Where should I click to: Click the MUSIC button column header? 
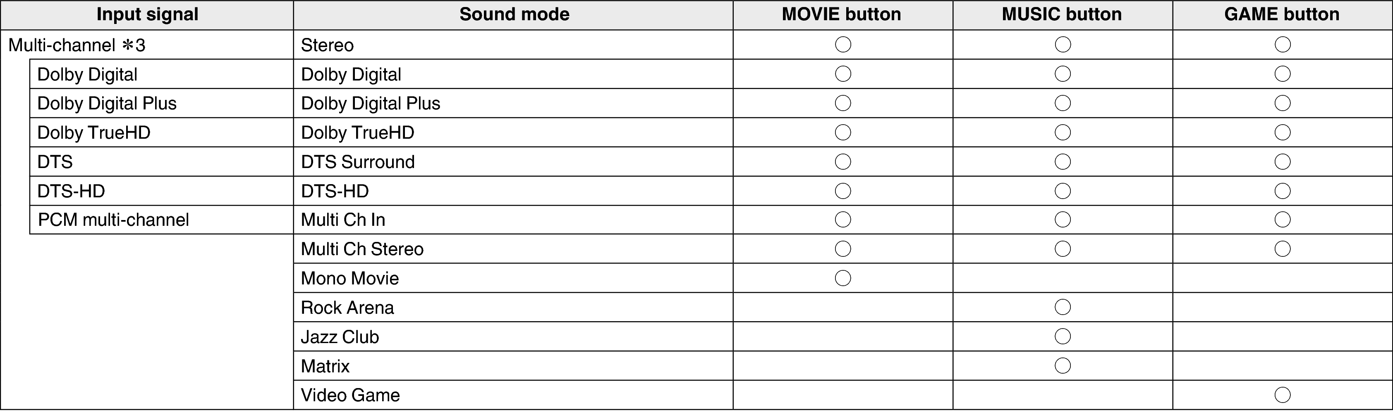(1062, 14)
